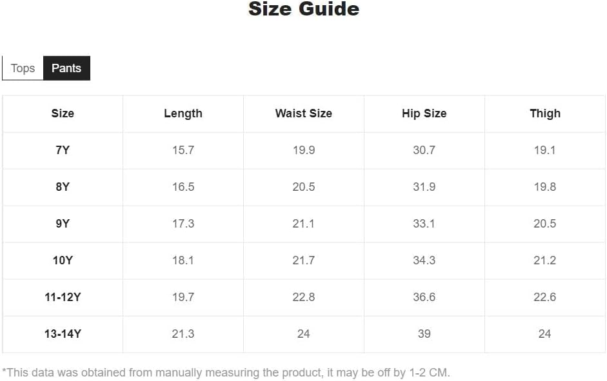Select the 8Y size row label
607x381 pixels.
(x=63, y=187)
